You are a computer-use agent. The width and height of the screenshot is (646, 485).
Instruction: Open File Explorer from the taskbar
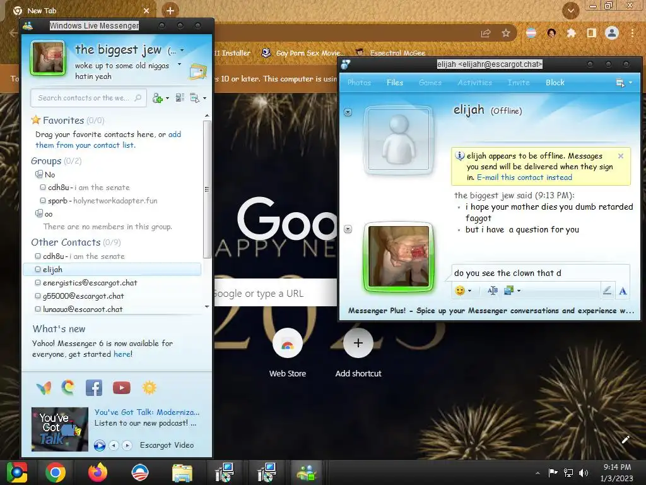pos(182,472)
